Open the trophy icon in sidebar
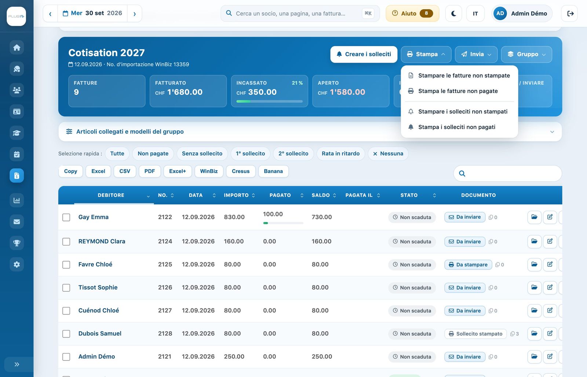This screenshot has width=587, height=377. [x=17, y=243]
